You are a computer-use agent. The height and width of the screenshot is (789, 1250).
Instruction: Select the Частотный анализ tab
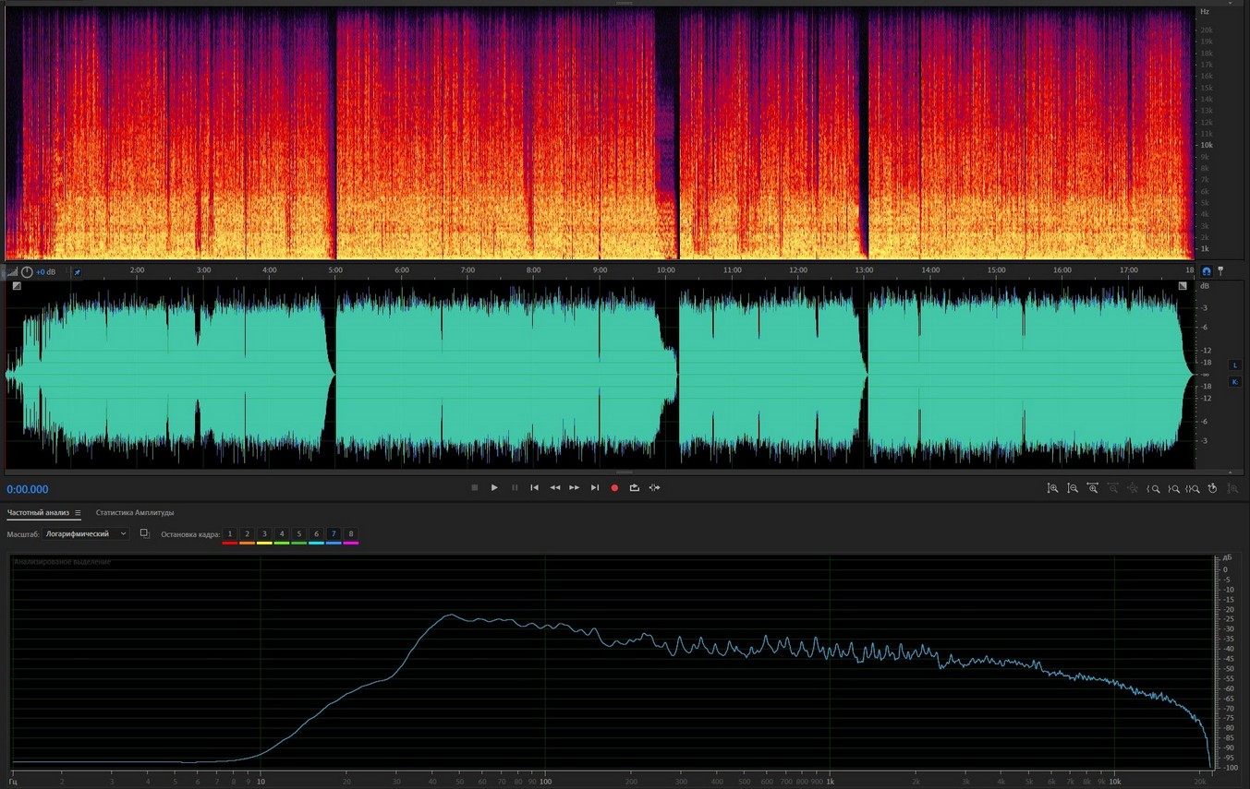pos(38,513)
